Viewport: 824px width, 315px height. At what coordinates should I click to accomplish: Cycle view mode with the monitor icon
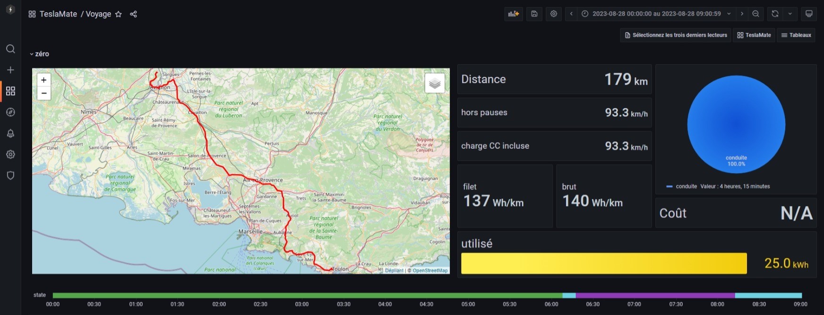point(809,14)
